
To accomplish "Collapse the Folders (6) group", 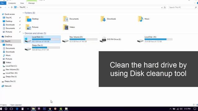I will coord(23,13).
